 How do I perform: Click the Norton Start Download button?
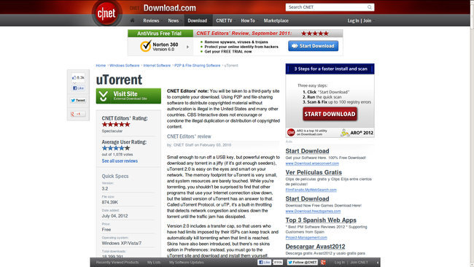(313, 46)
